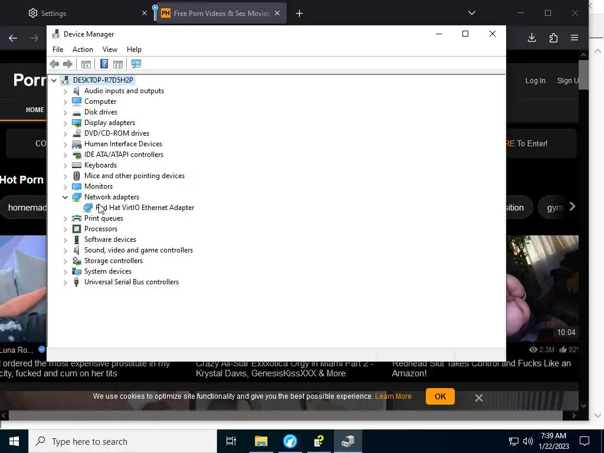Open the Help menu in Device Manager
This screenshot has width=604, height=453.
134,50
